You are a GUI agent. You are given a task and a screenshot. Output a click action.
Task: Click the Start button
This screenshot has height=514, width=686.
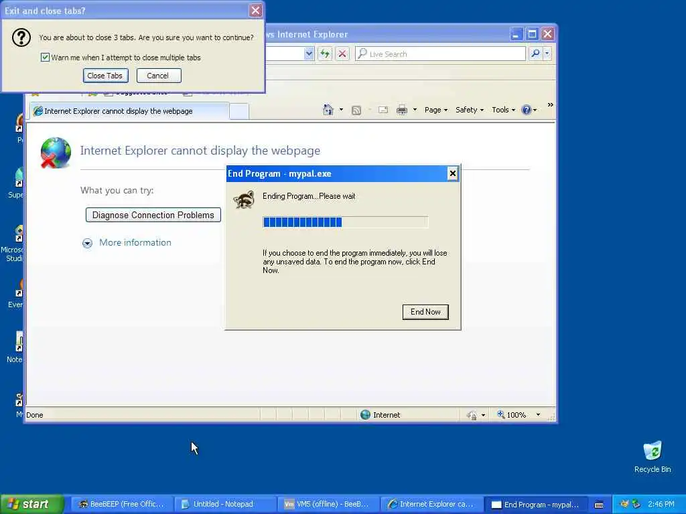[x=31, y=504]
